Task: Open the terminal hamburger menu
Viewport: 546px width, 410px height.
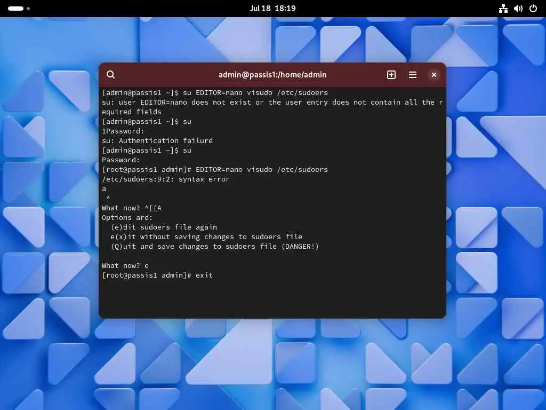Action: 413,75
